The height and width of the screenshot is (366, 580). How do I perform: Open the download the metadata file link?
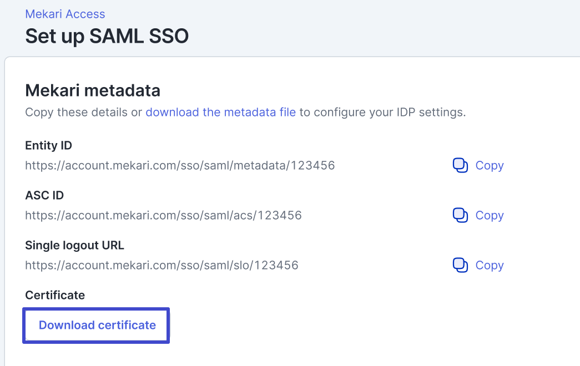220,113
